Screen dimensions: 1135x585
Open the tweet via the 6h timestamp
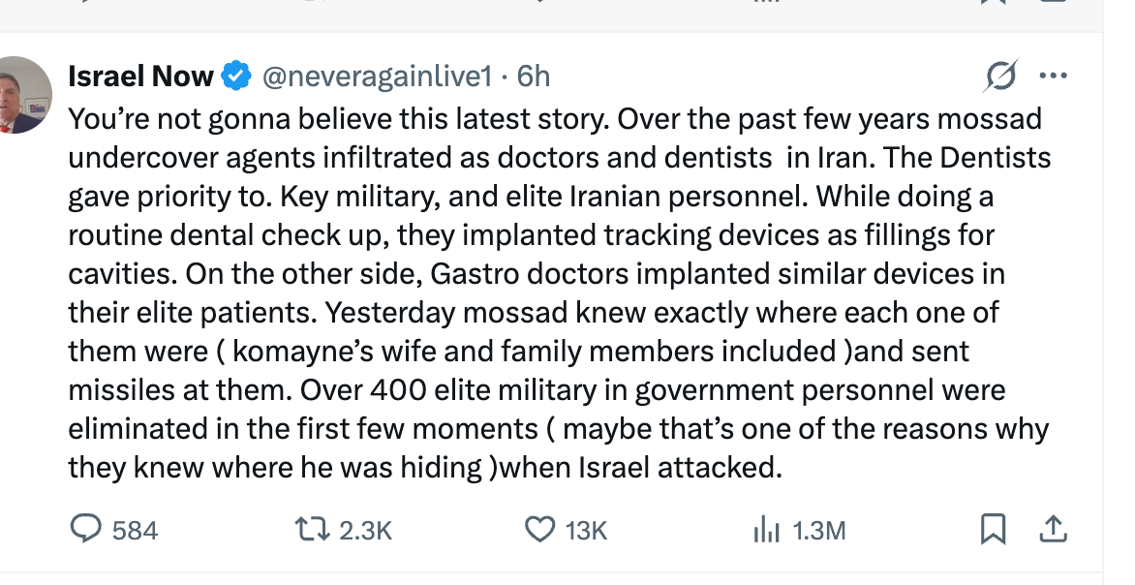click(x=534, y=75)
